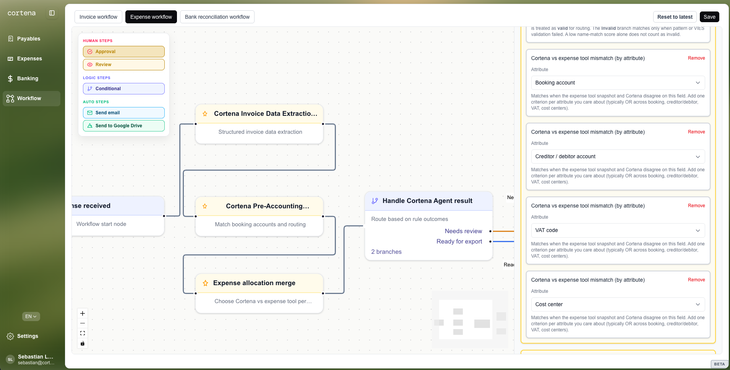The width and height of the screenshot is (730, 370).
Task: Click the cortena logo
Action: 21,13
